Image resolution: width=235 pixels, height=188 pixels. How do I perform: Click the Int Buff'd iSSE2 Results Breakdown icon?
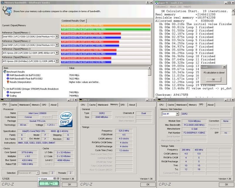[5, 89]
